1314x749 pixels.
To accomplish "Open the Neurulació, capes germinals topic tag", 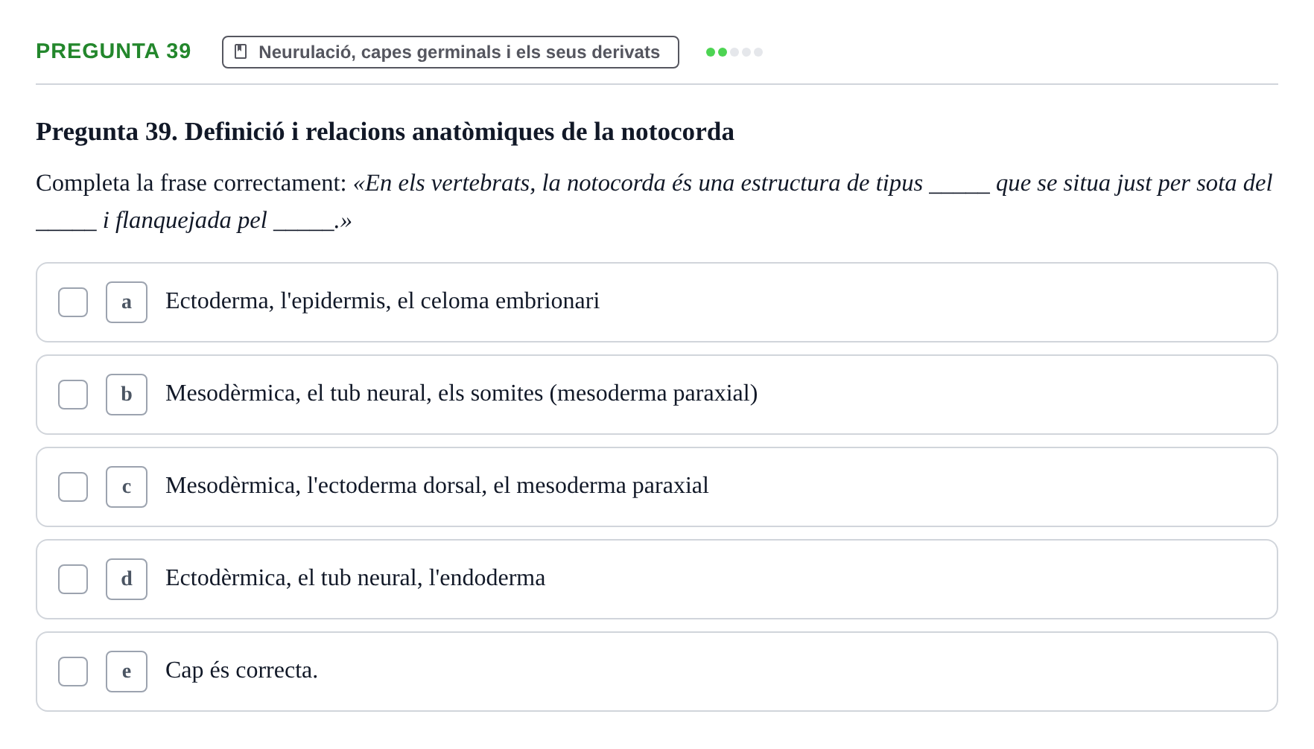I will [450, 52].
